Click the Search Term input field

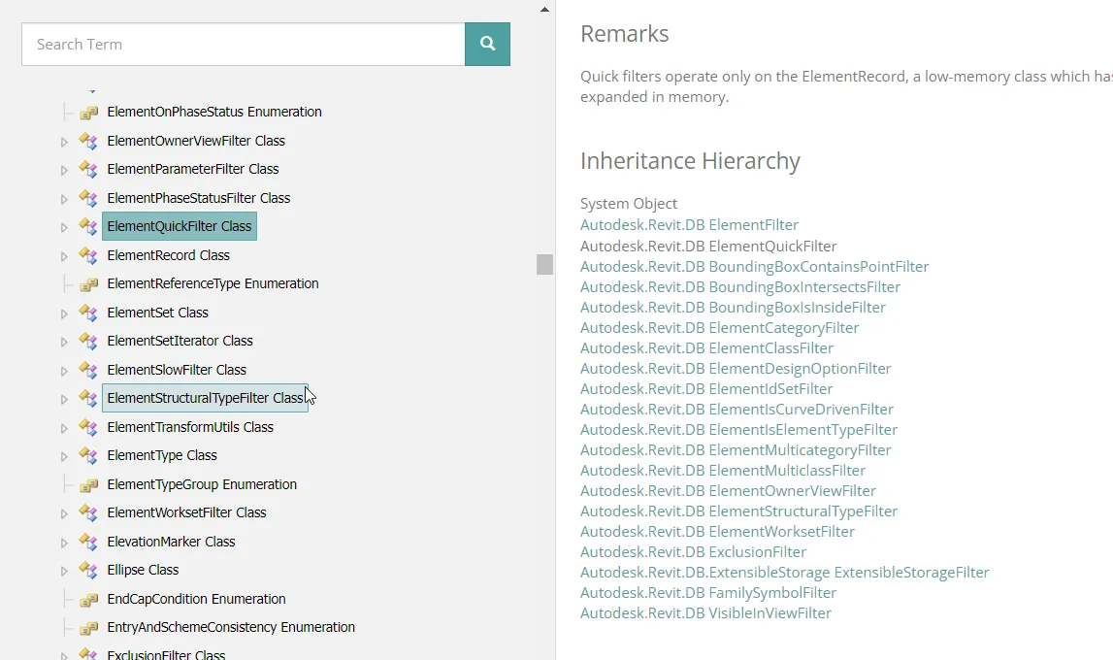coord(244,44)
